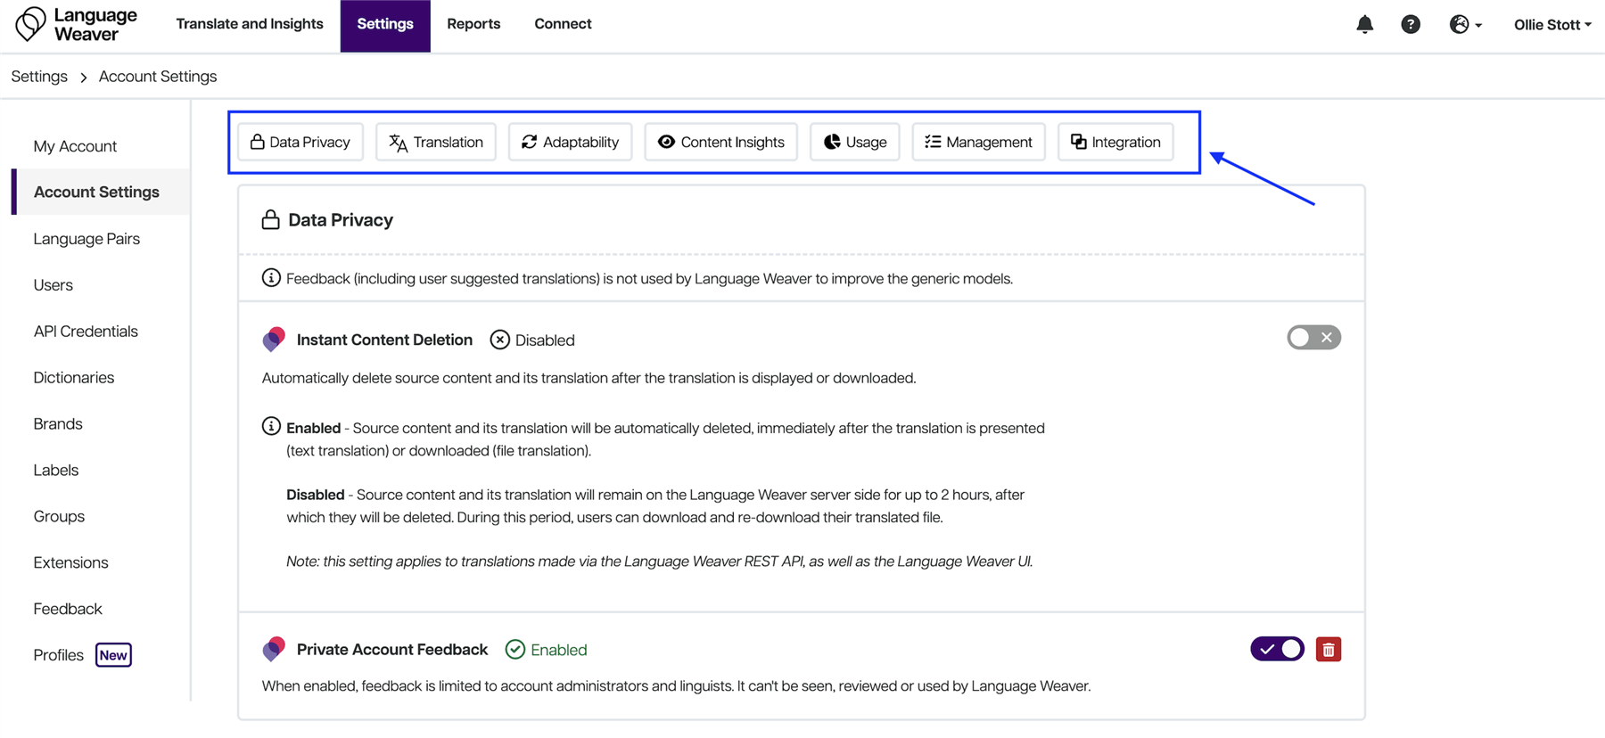This screenshot has width=1605, height=738.
Task: Click info icon next to Enabled description
Action: pos(271,427)
